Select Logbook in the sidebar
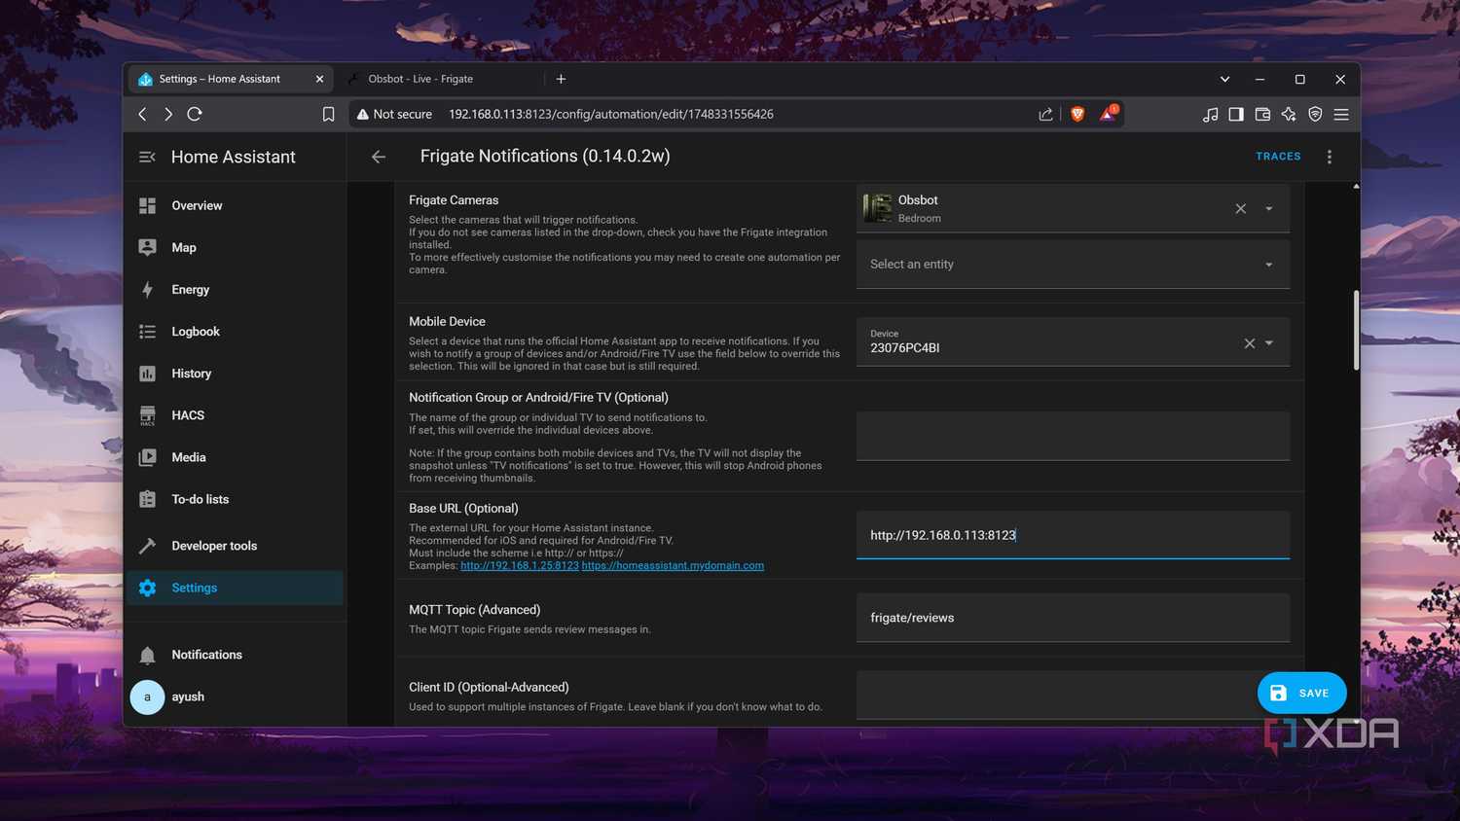The width and height of the screenshot is (1460, 821). point(235,332)
